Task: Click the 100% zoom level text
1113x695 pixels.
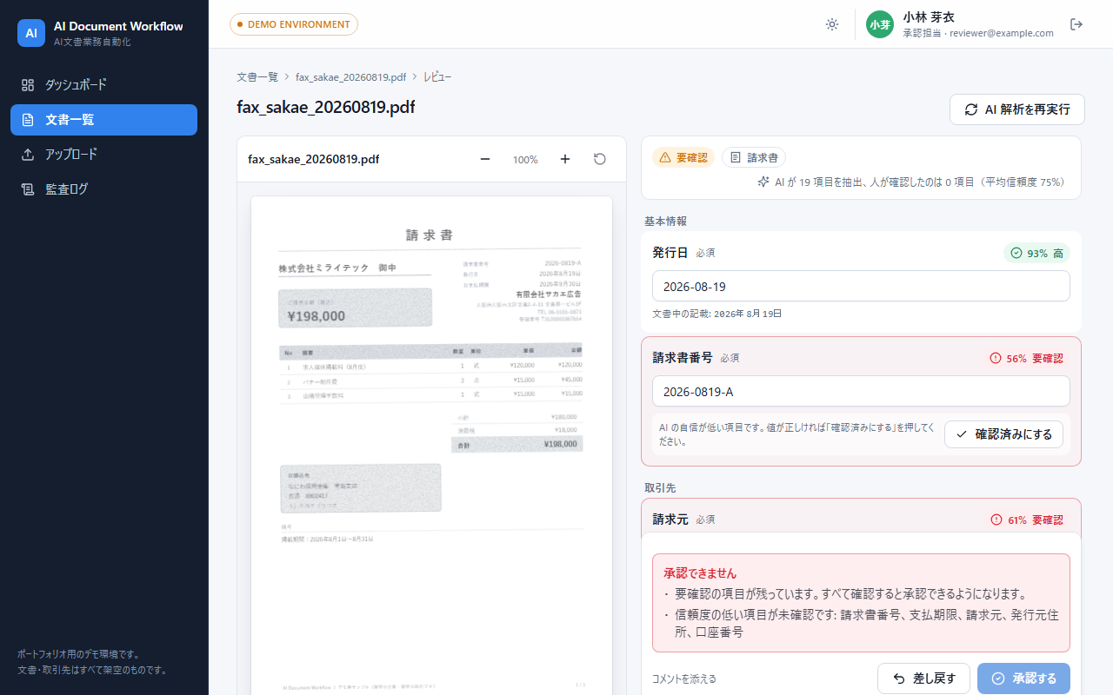Action: click(525, 160)
